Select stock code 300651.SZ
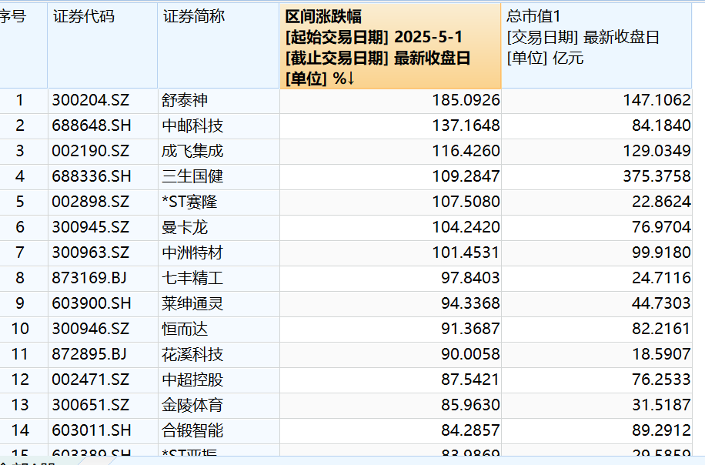This screenshot has width=705, height=465. coord(91,405)
